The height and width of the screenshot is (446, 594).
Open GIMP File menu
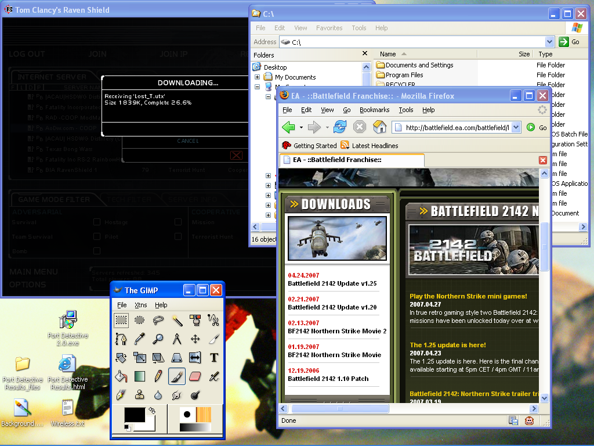point(122,305)
